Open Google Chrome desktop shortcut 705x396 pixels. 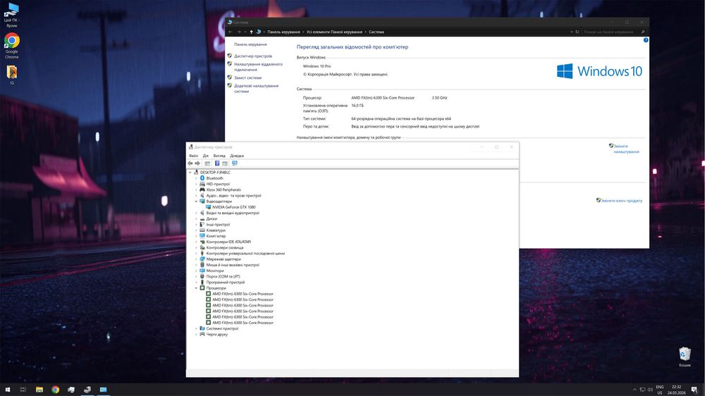12,45
